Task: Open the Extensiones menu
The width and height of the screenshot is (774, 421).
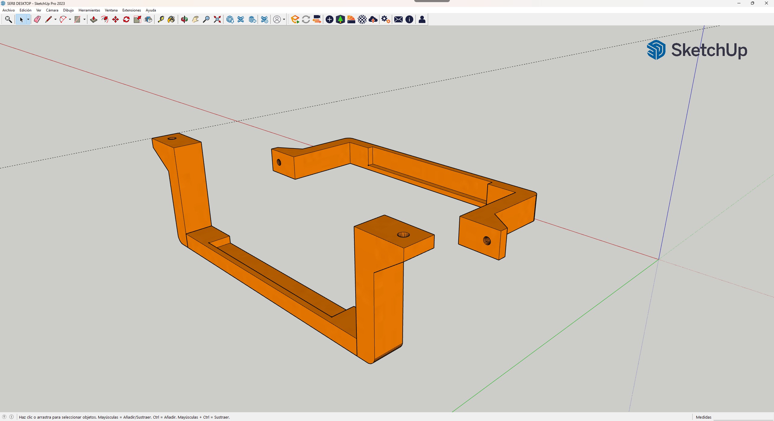Action: pyautogui.click(x=132, y=10)
